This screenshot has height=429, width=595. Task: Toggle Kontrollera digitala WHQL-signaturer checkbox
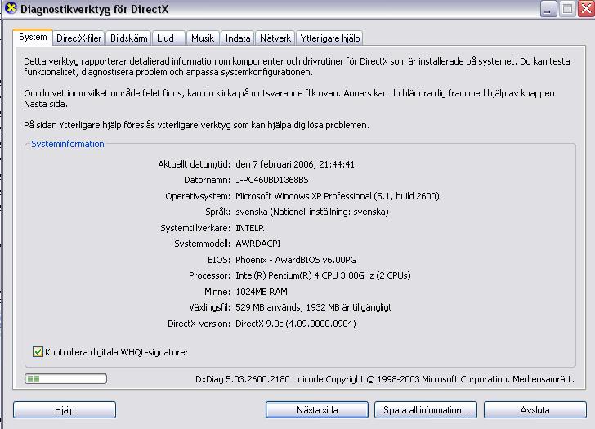click(38, 352)
